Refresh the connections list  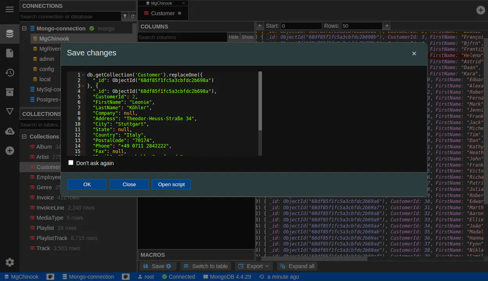point(133,16)
